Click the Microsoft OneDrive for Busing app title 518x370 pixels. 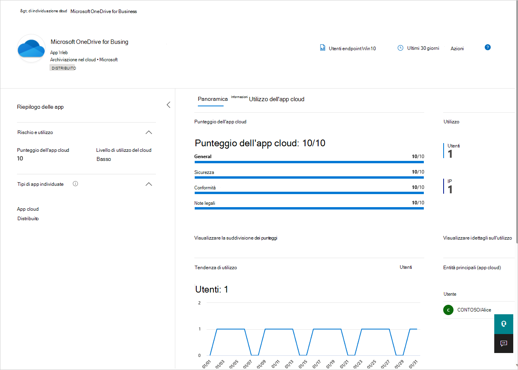[89, 42]
